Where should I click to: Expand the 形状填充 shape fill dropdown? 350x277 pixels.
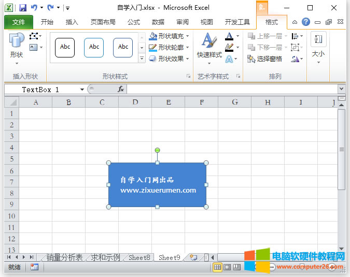coord(187,36)
